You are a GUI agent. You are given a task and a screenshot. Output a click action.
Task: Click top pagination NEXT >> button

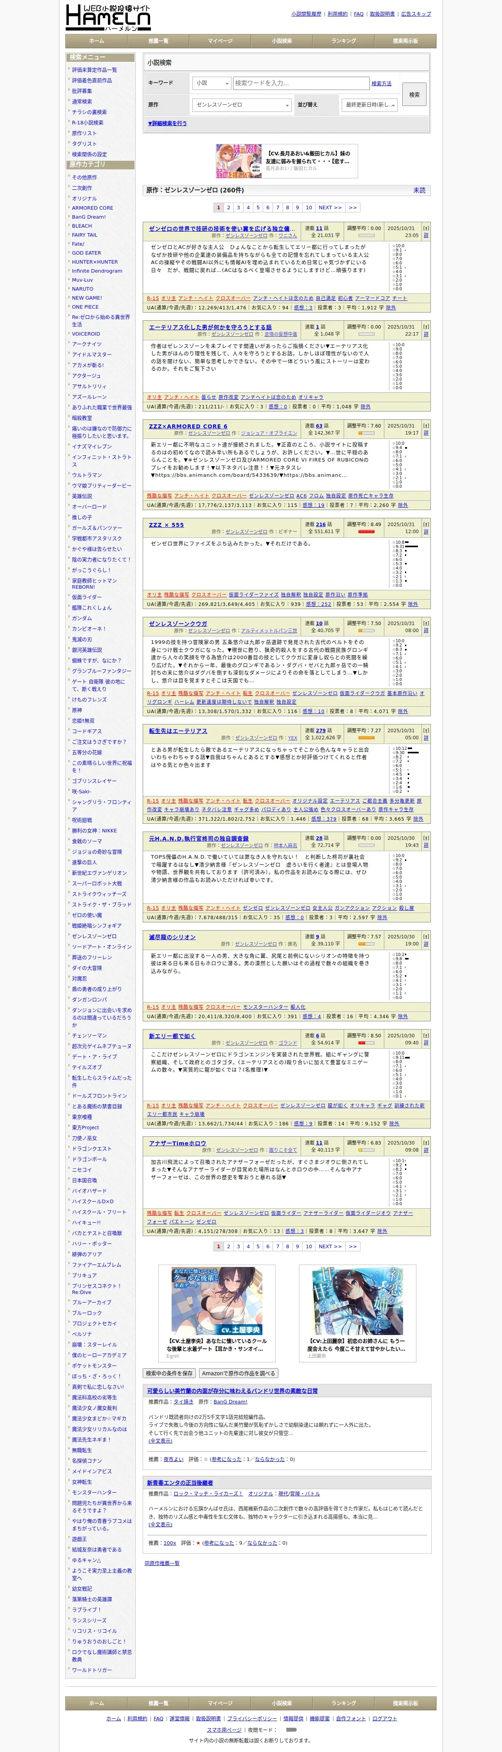pos(330,207)
